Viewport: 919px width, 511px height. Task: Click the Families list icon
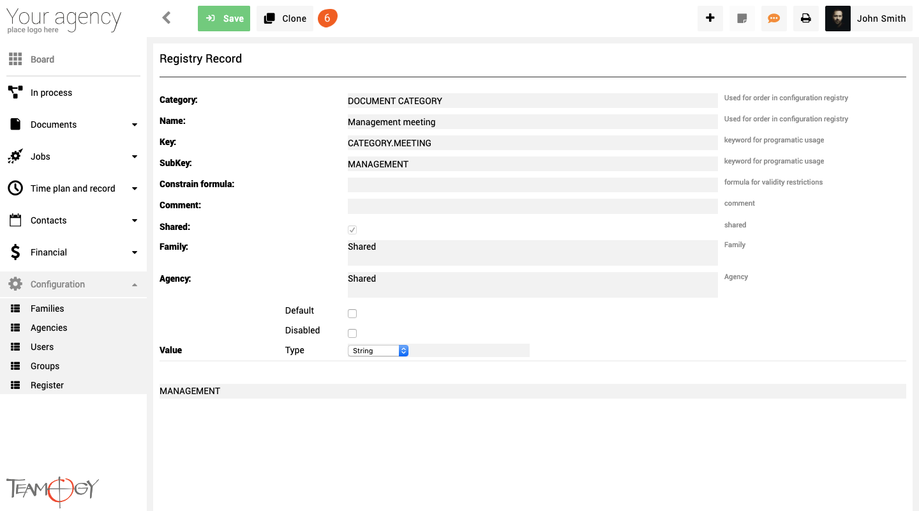tap(15, 309)
